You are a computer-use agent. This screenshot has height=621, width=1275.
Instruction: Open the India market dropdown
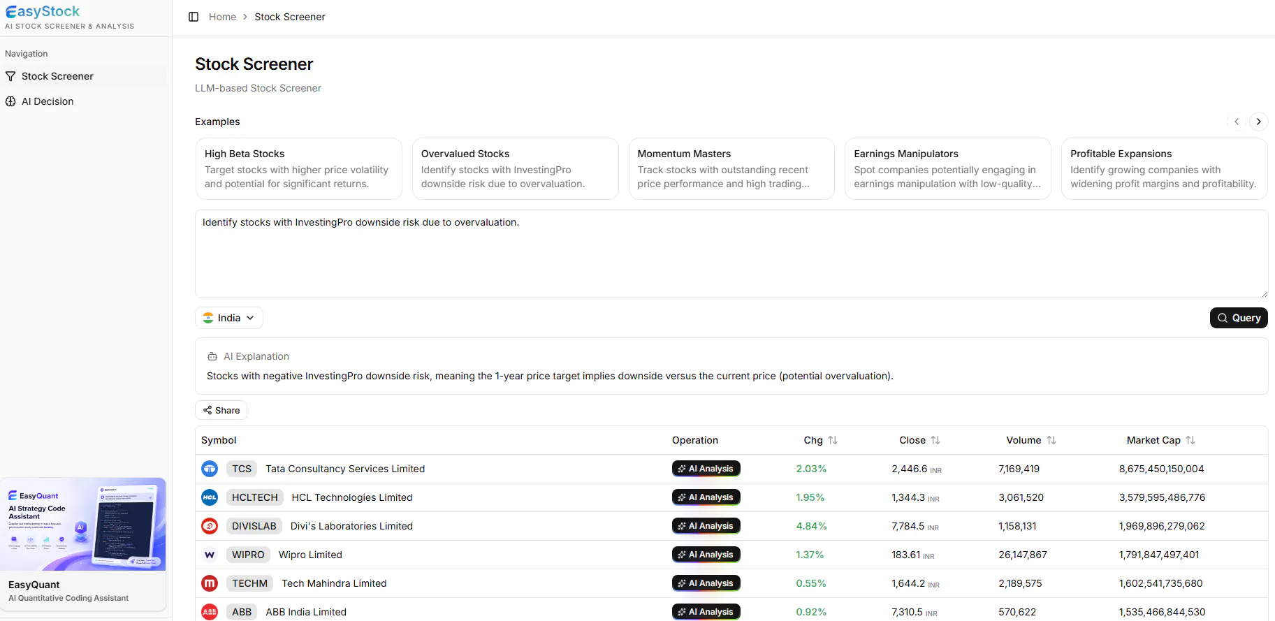(229, 318)
